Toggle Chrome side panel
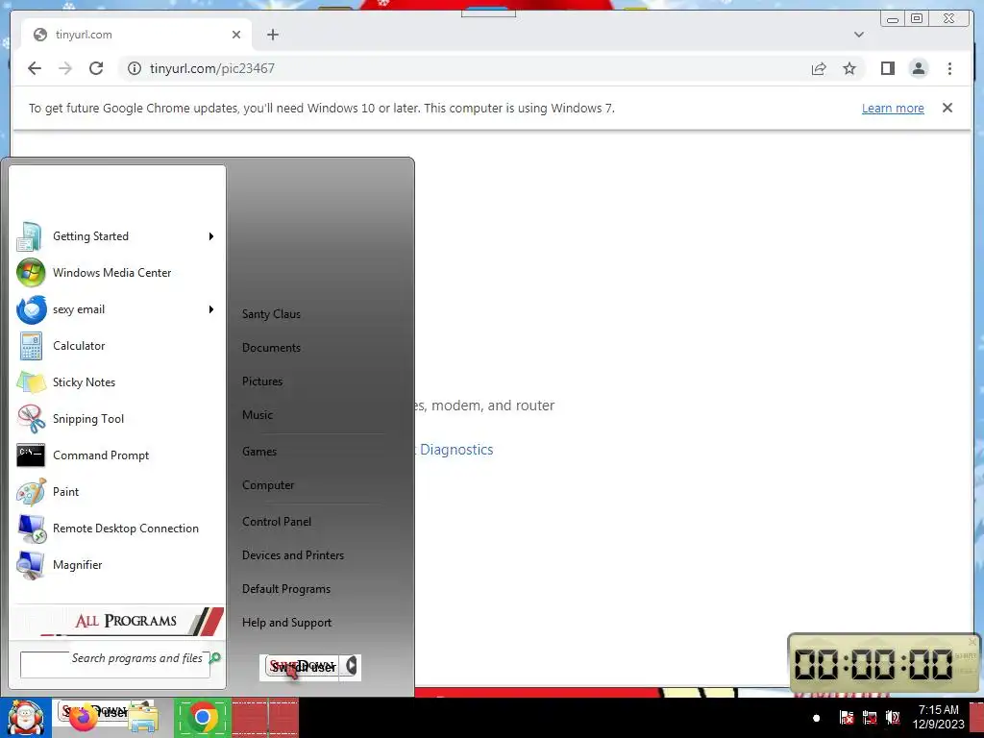The height and width of the screenshot is (738, 984). coord(887,68)
